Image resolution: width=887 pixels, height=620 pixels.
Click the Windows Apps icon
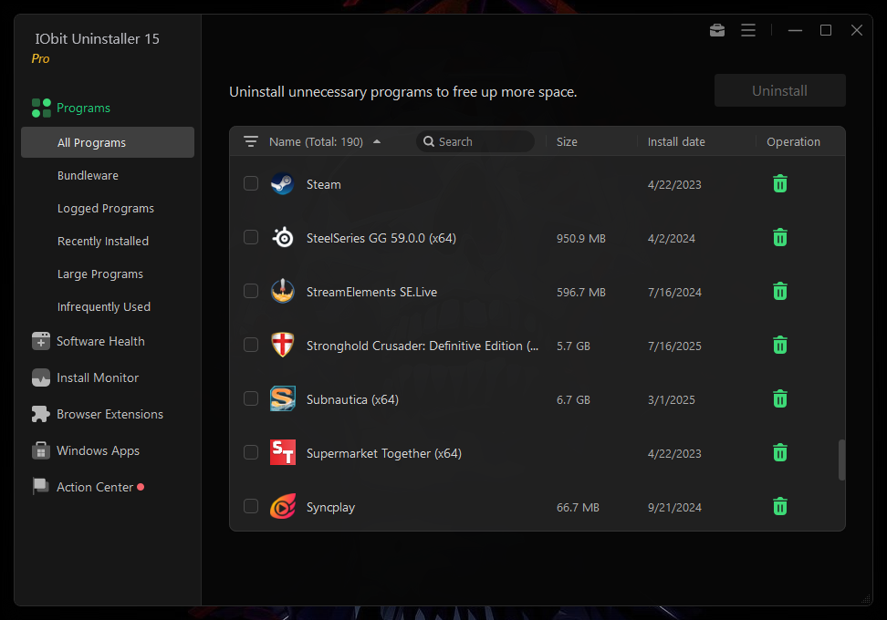(41, 450)
